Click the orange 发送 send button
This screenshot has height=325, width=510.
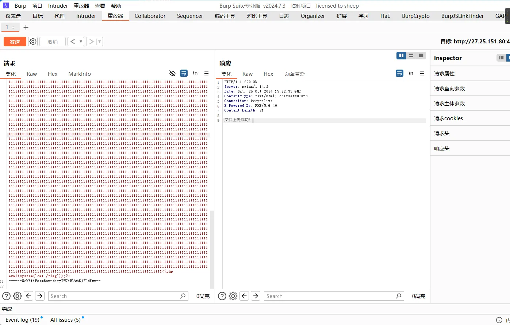coord(15,42)
